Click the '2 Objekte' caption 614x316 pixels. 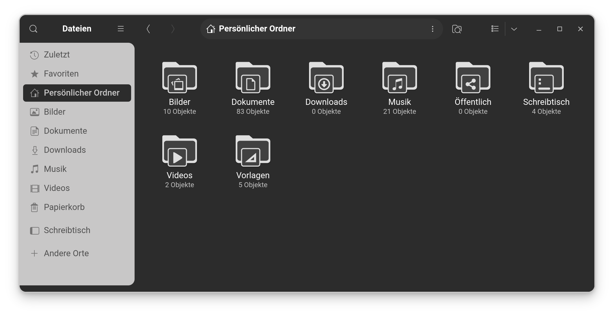[x=180, y=185]
